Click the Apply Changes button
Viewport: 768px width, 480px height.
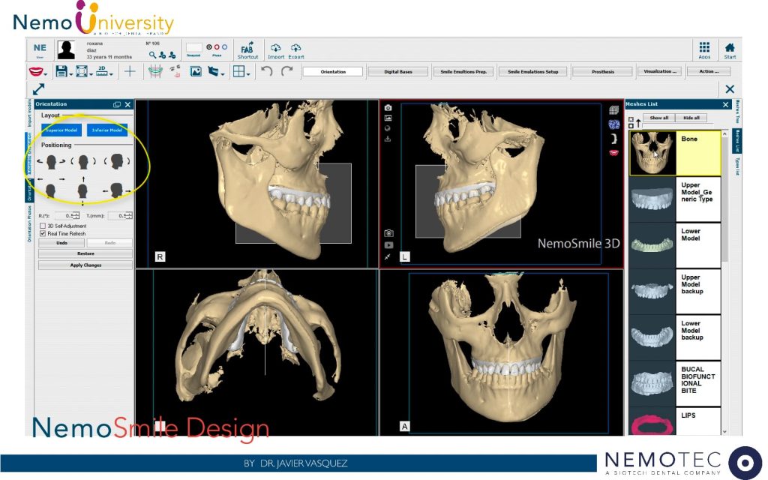[85, 265]
